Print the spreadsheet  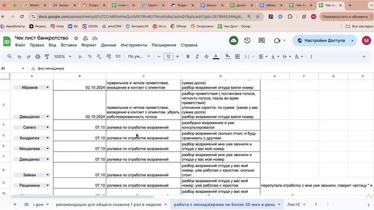(x=37, y=57)
